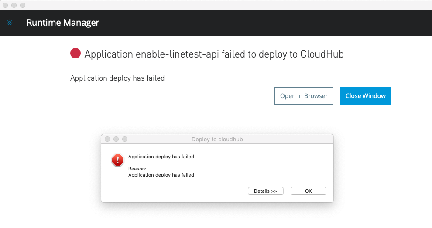The width and height of the screenshot is (432, 228).
Task: Click the dialog's first failure message line
Action: pyautogui.click(x=161, y=157)
